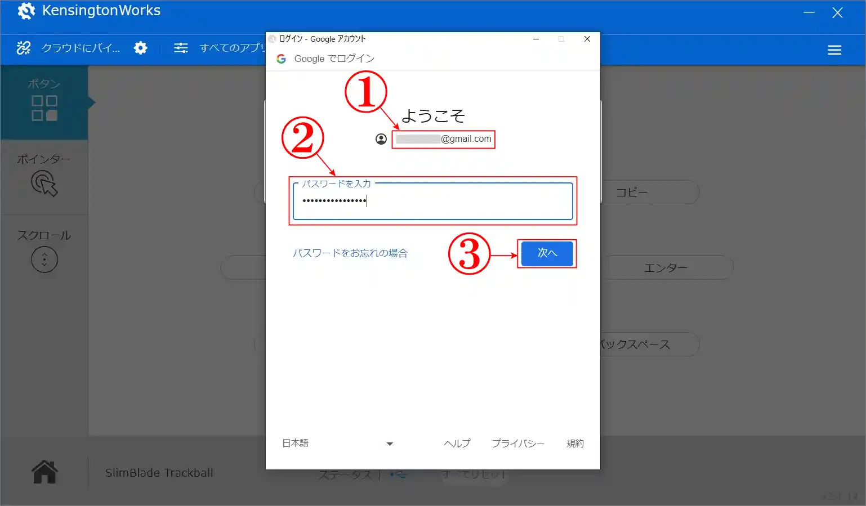866x506 pixels.
Task: Click the 次へ button
Action: [x=547, y=253]
